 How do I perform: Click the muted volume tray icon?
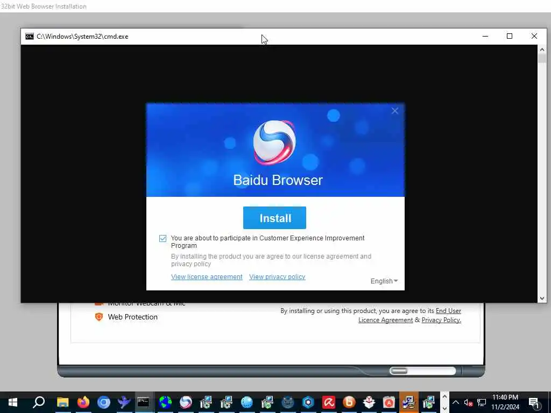pyautogui.click(x=468, y=402)
